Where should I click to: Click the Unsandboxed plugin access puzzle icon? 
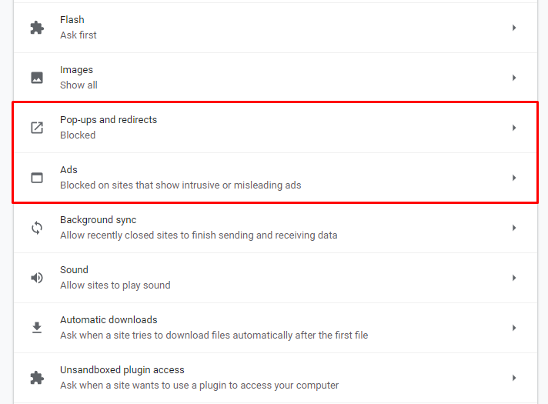[x=37, y=378]
